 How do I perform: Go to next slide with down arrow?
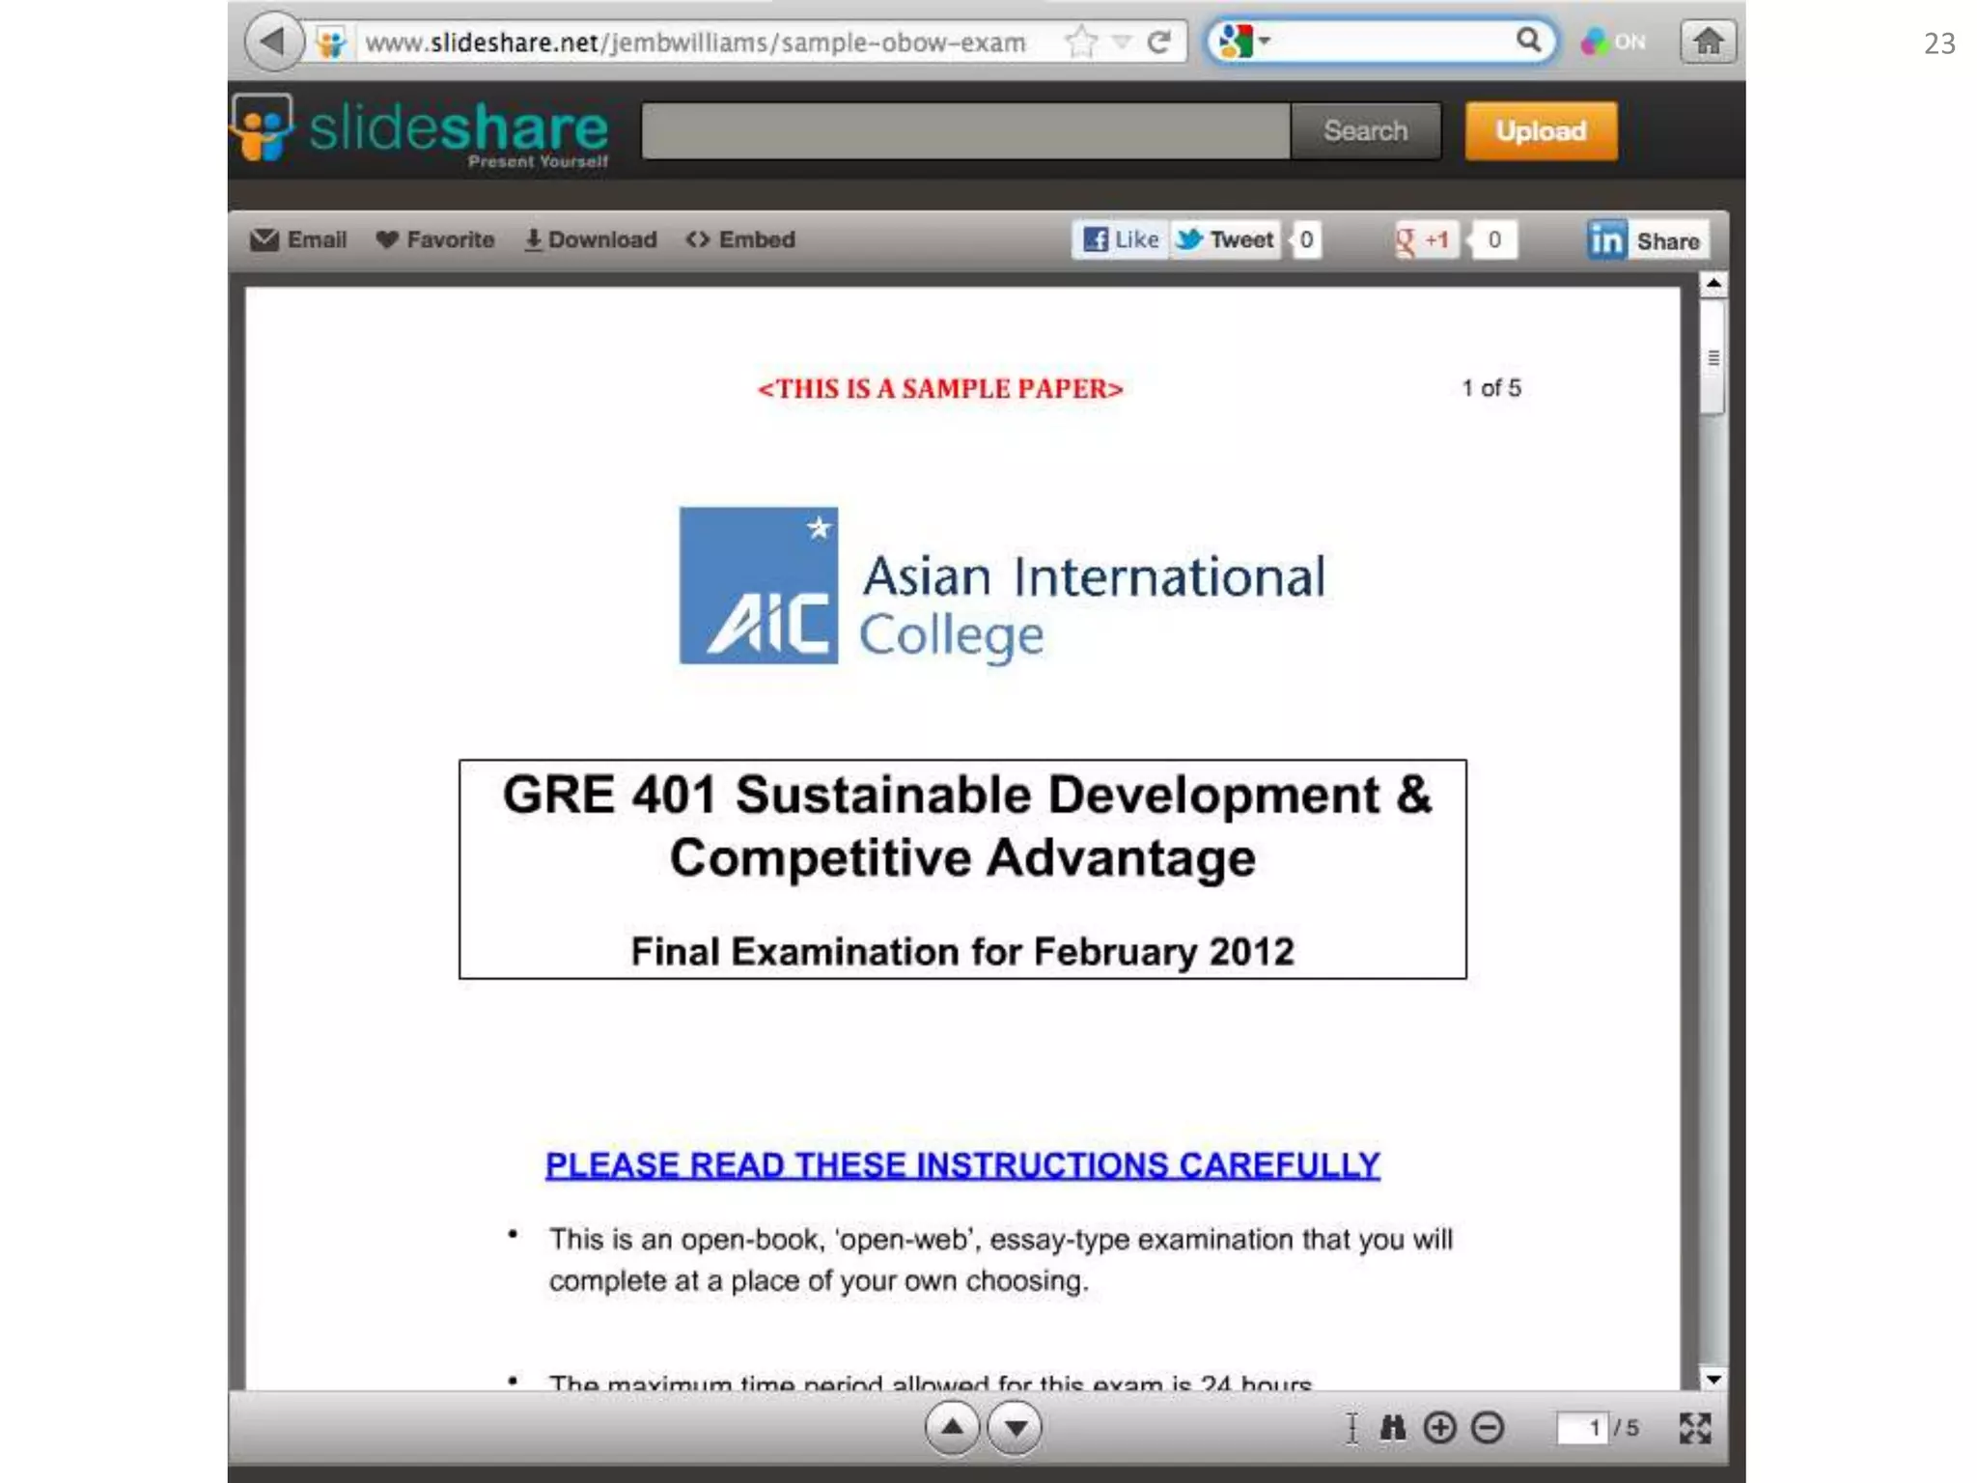(x=1015, y=1427)
